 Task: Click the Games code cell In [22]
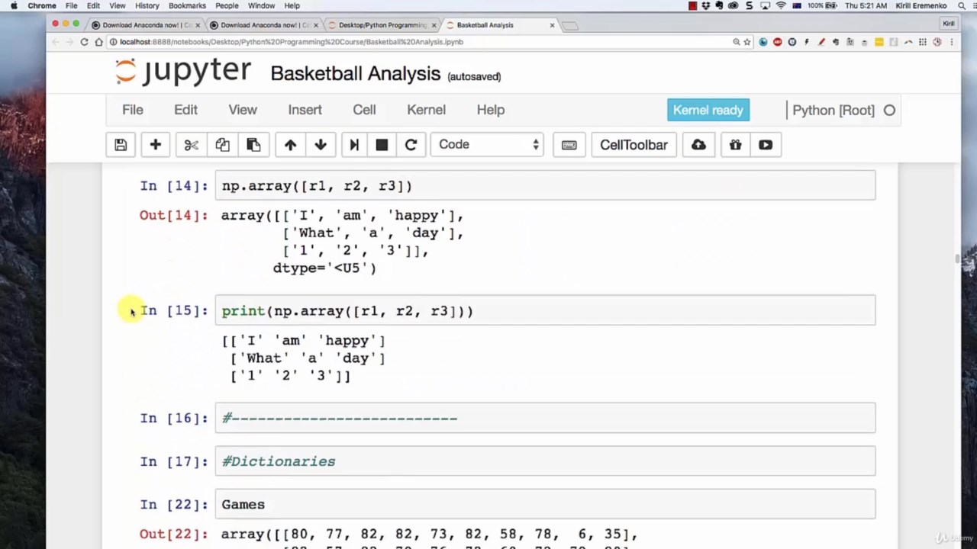(545, 505)
